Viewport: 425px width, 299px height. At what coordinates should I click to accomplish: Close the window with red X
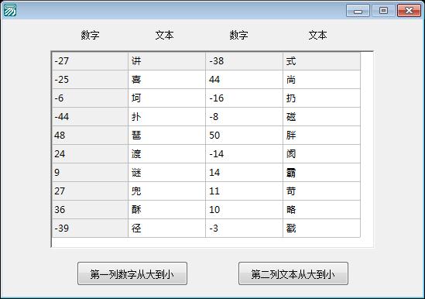(x=409, y=11)
